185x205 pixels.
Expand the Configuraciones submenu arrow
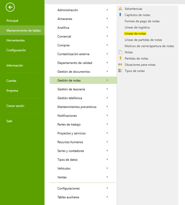pos(107,188)
